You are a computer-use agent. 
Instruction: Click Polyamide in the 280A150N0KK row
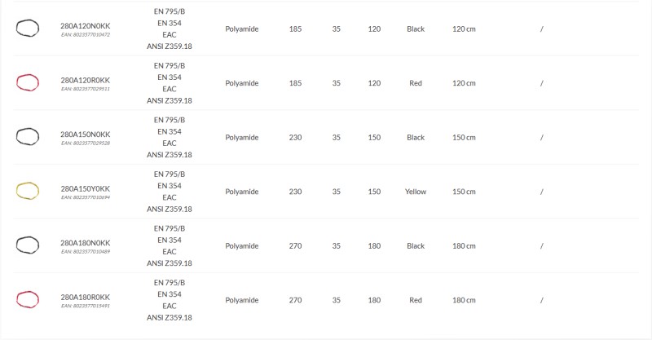click(241, 137)
